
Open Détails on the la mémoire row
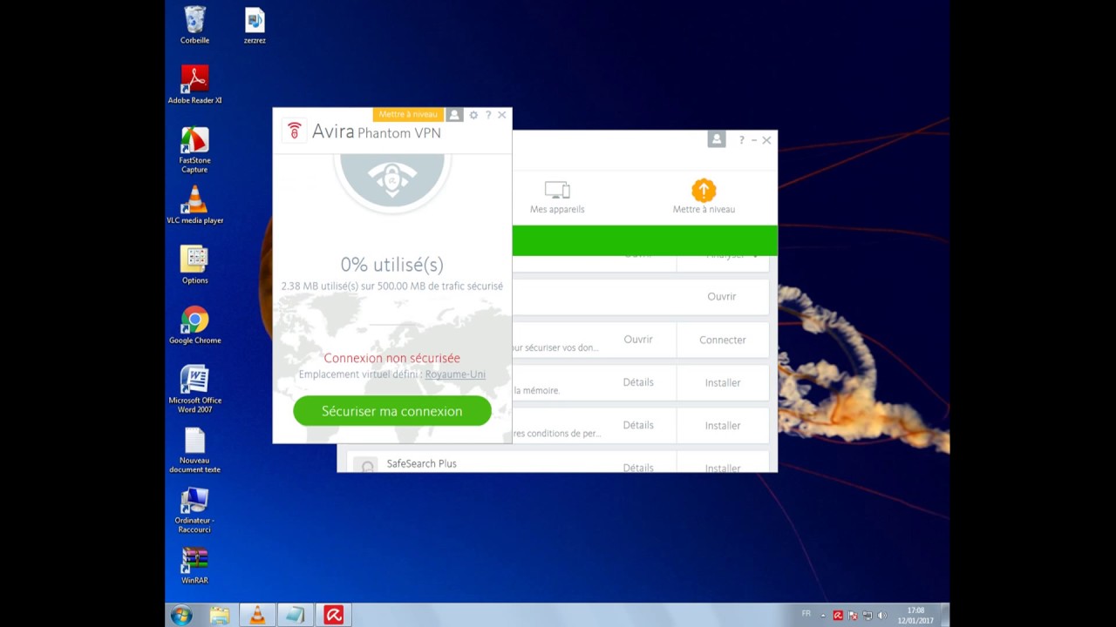coord(638,382)
